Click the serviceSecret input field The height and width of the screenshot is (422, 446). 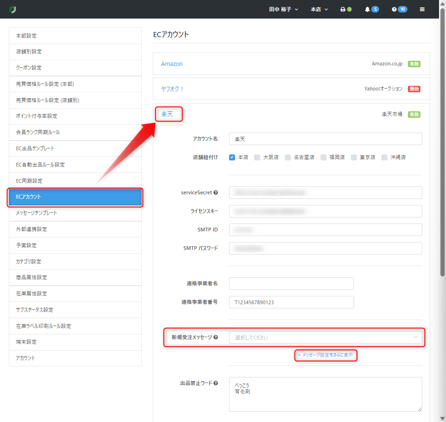[x=325, y=193]
